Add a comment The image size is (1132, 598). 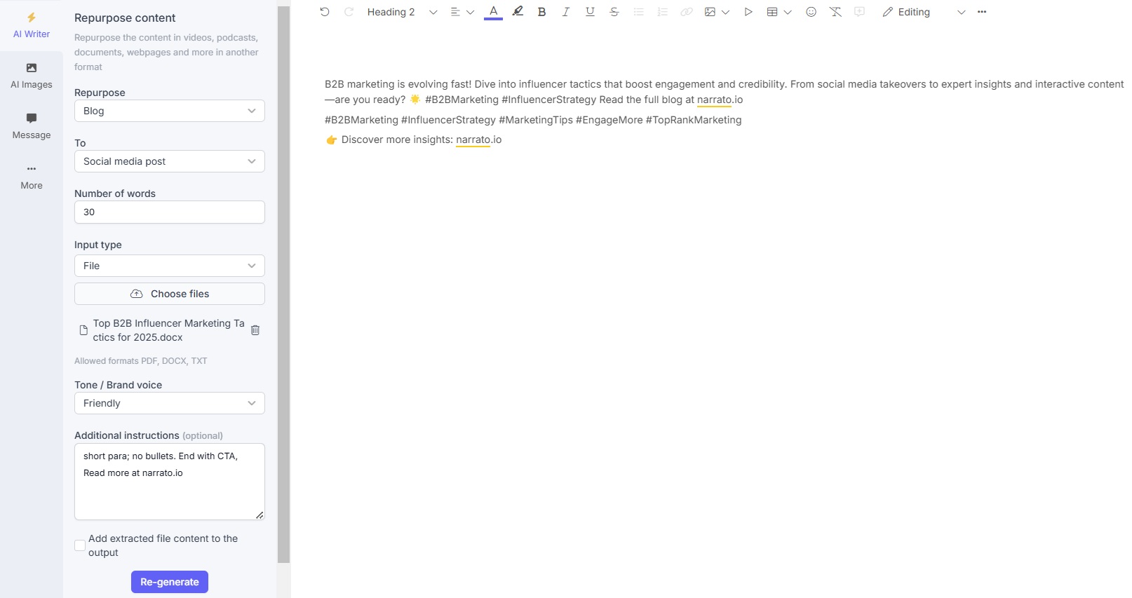[860, 12]
